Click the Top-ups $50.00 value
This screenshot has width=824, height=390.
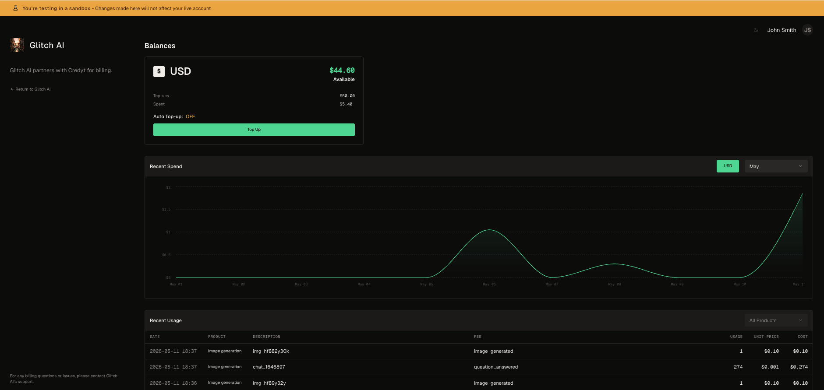pos(347,96)
